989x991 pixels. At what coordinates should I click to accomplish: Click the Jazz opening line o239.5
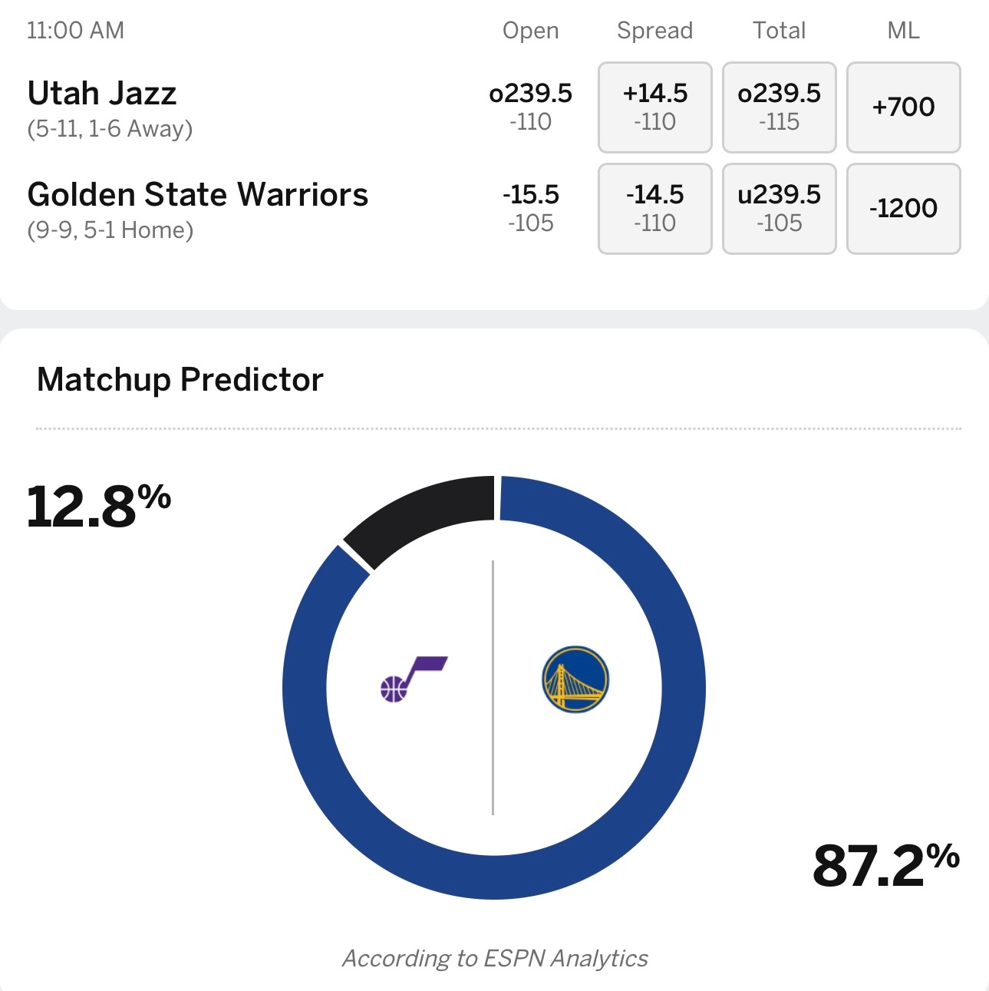pyautogui.click(x=531, y=94)
